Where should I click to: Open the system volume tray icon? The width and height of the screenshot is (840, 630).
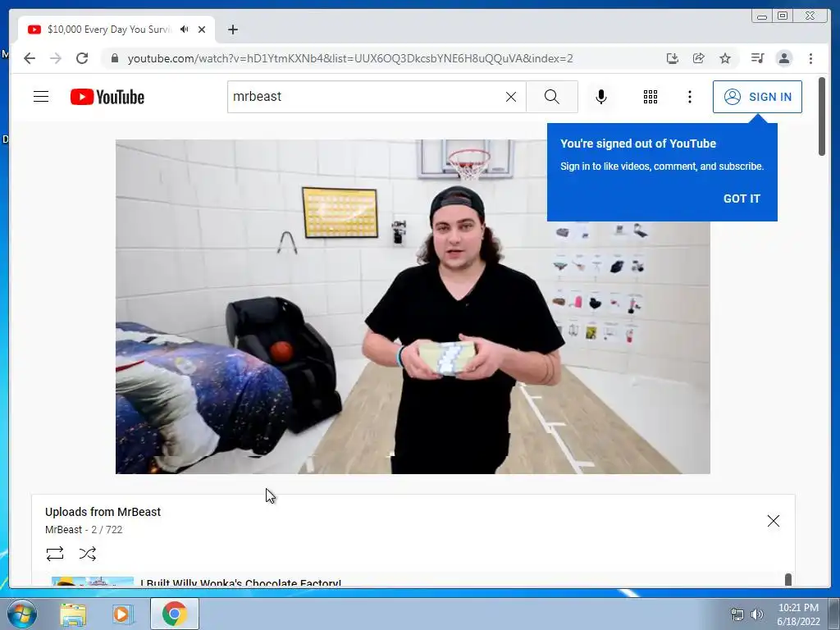757,614
